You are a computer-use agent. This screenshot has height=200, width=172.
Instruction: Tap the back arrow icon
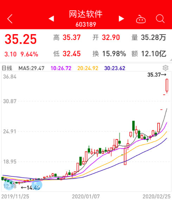(x=10, y=19)
